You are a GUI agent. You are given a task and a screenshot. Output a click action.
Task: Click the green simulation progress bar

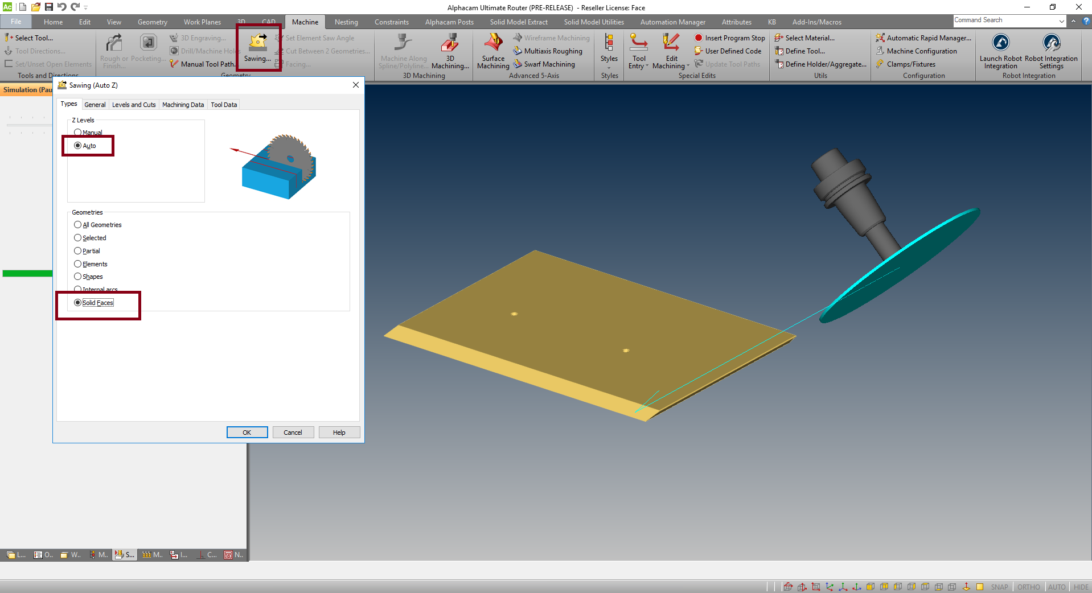point(27,274)
